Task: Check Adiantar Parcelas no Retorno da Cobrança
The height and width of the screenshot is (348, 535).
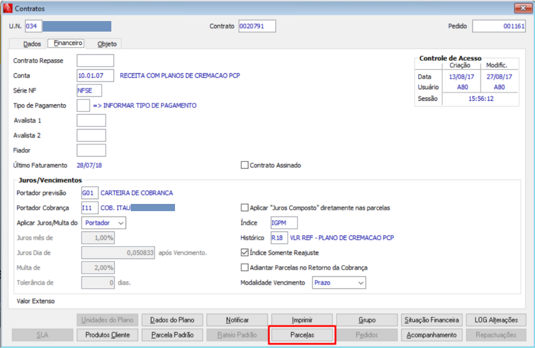Action: (x=245, y=268)
